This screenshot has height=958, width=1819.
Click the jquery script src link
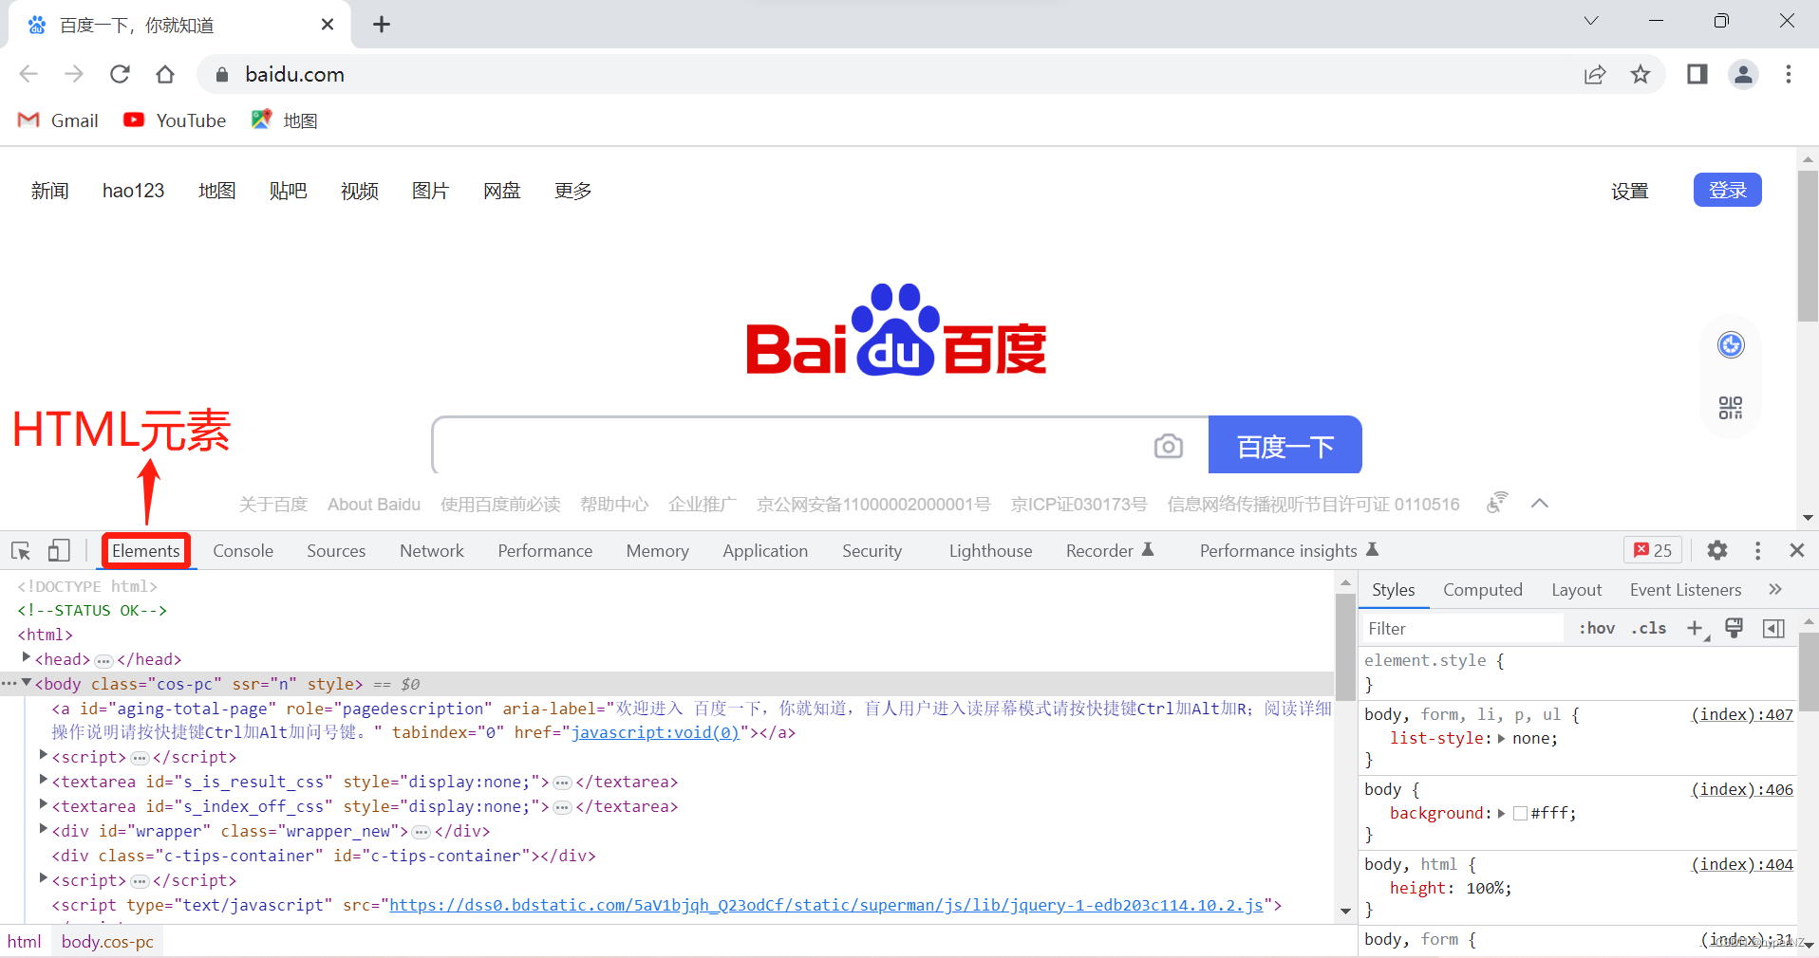point(826,905)
